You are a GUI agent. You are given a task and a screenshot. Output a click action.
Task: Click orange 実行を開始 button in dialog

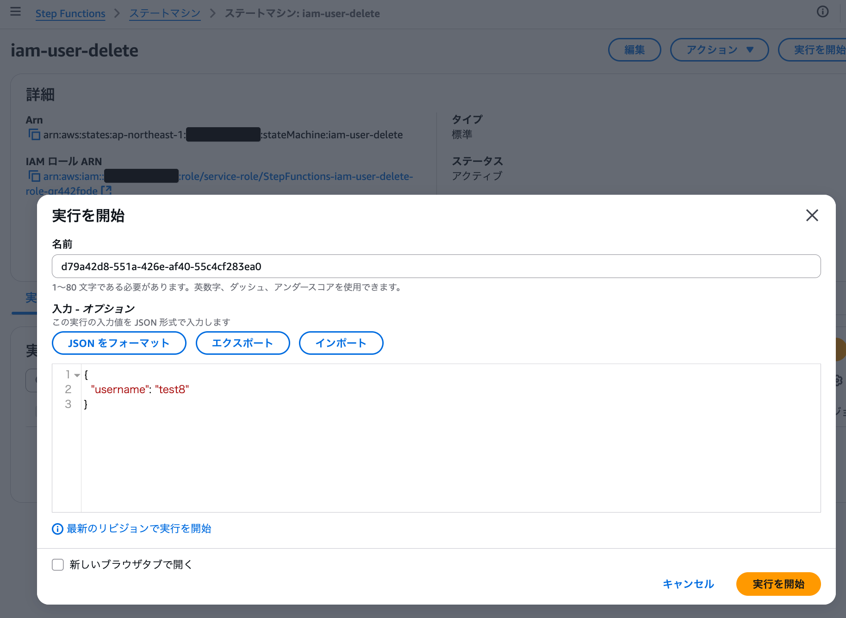coord(778,584)
